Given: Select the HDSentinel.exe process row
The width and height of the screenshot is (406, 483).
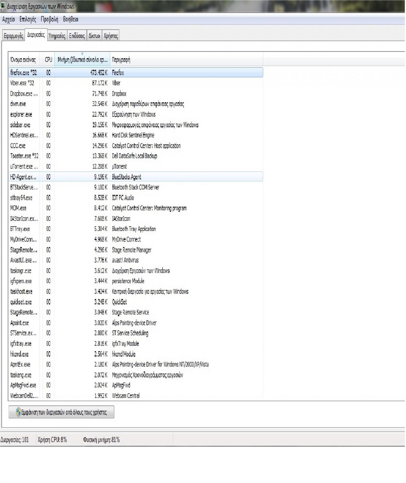Looking at the screenshot, I should pos(136,135).
